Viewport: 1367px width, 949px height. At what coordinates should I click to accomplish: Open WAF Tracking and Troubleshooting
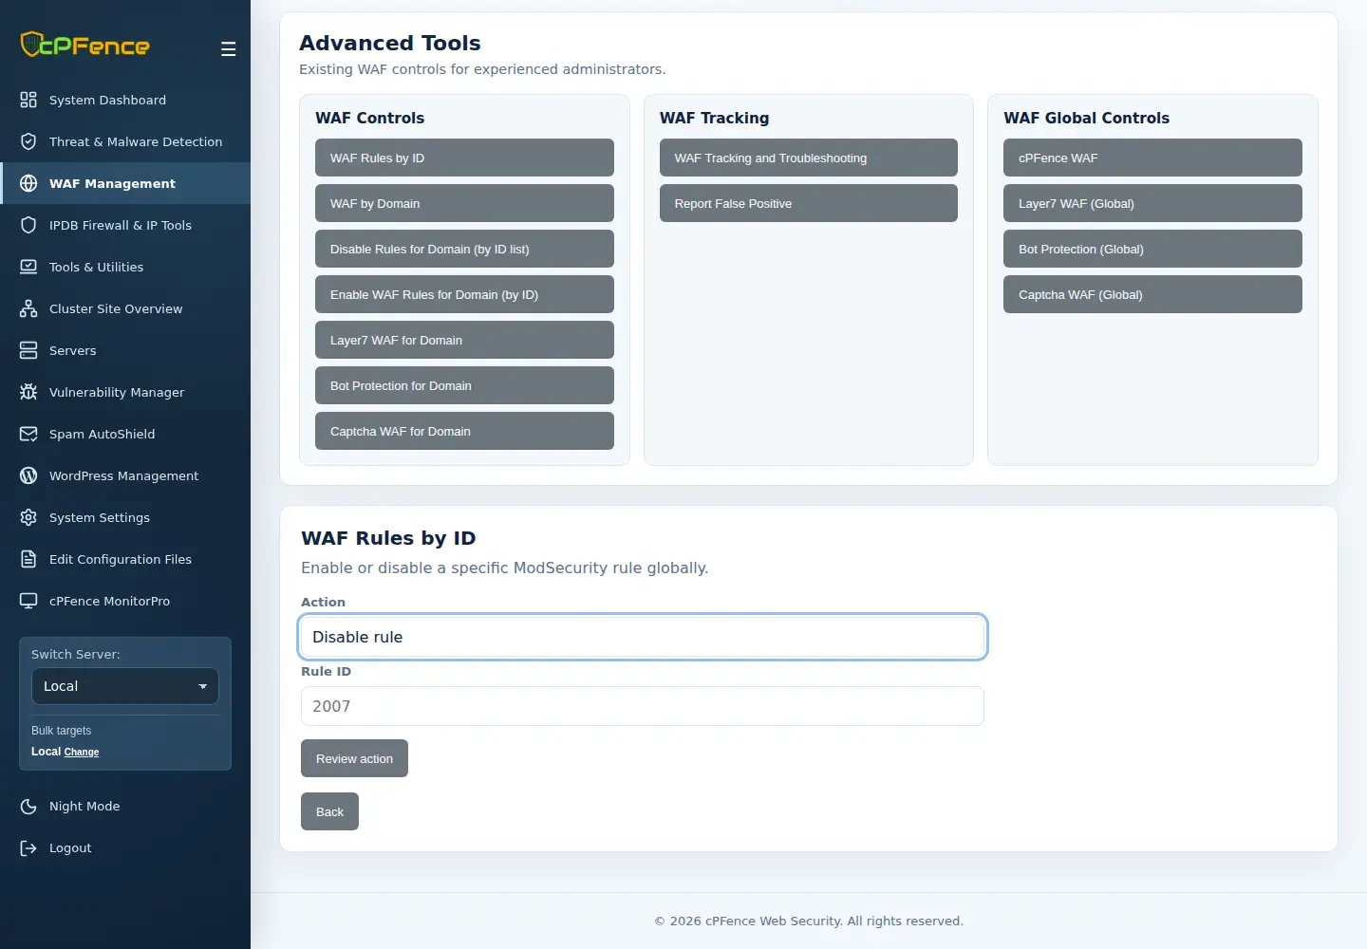click(x=809, y=158)
